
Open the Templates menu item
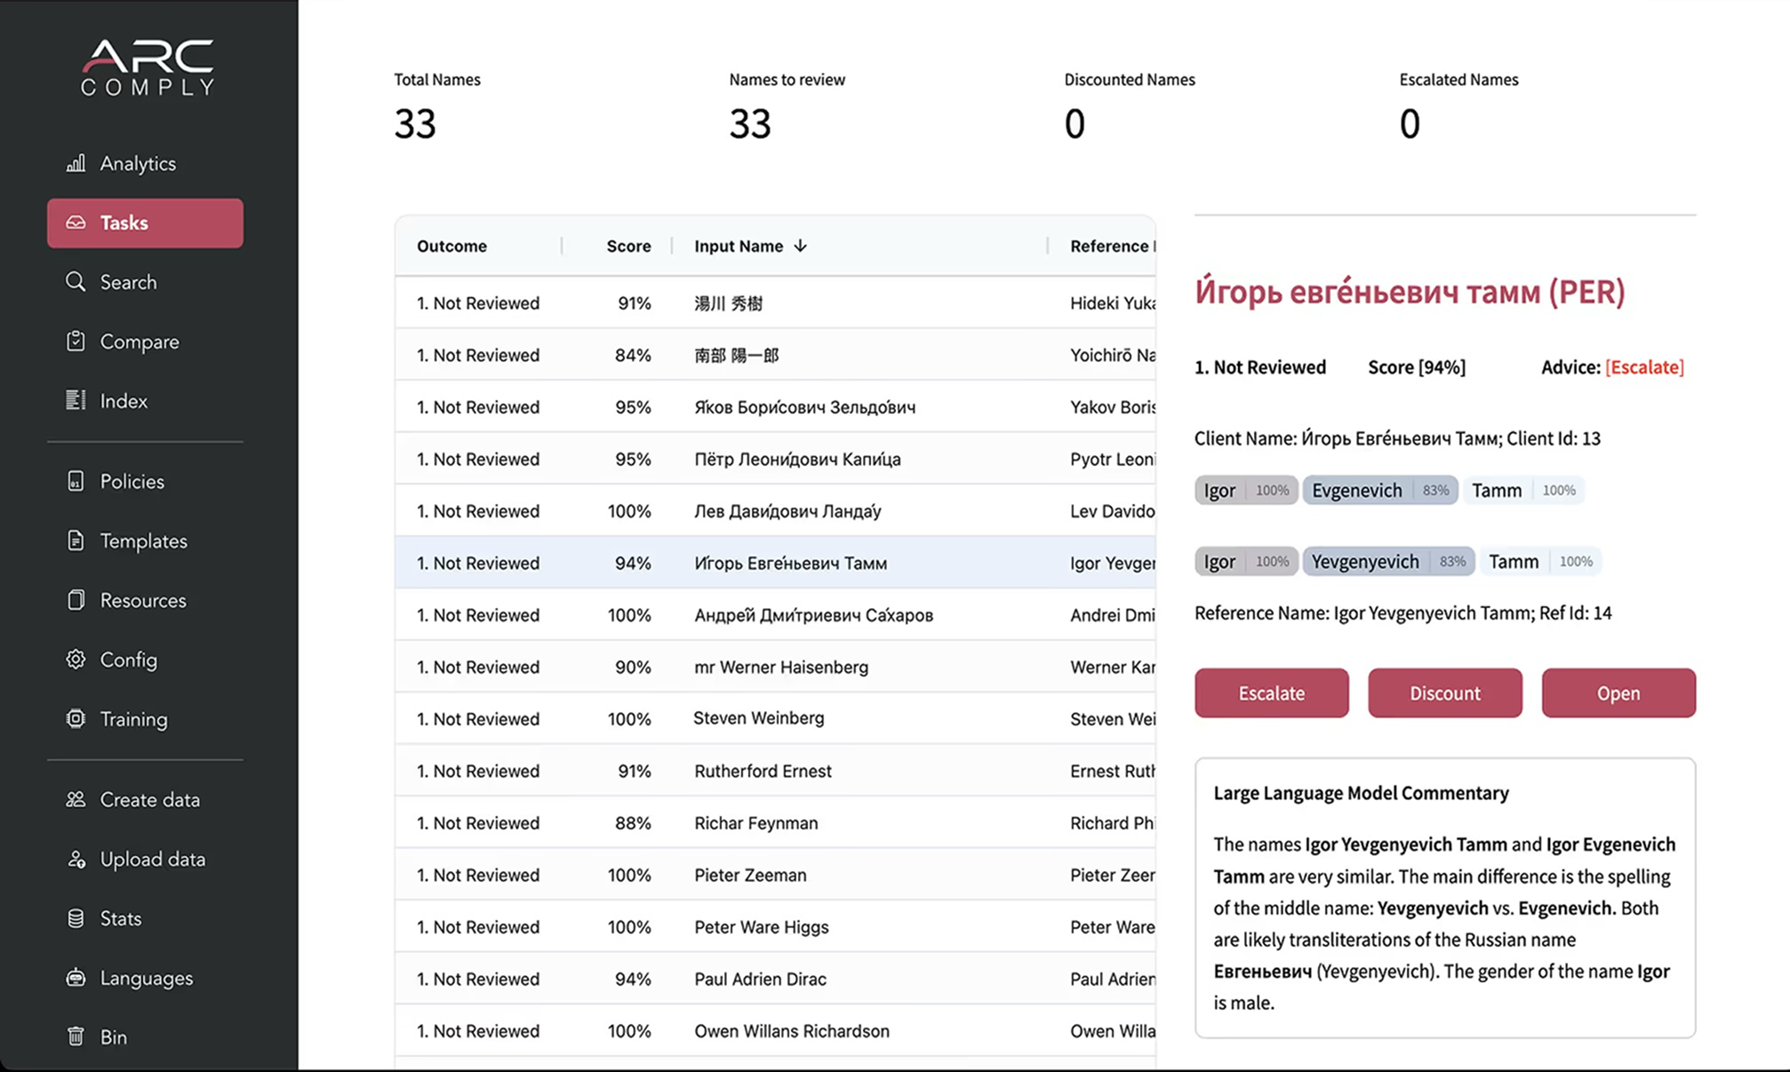[143, 540]
